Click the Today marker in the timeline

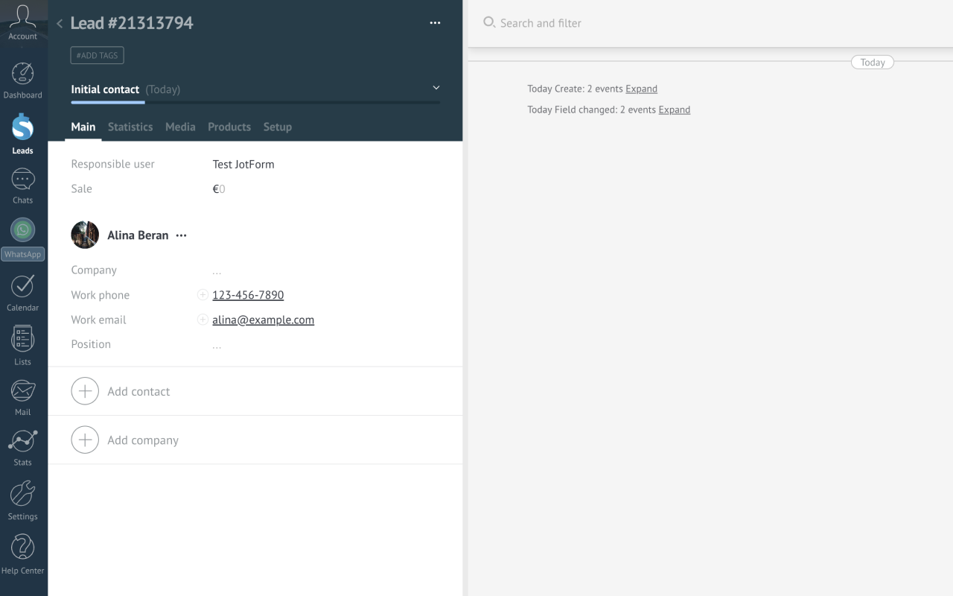(872, 62)
